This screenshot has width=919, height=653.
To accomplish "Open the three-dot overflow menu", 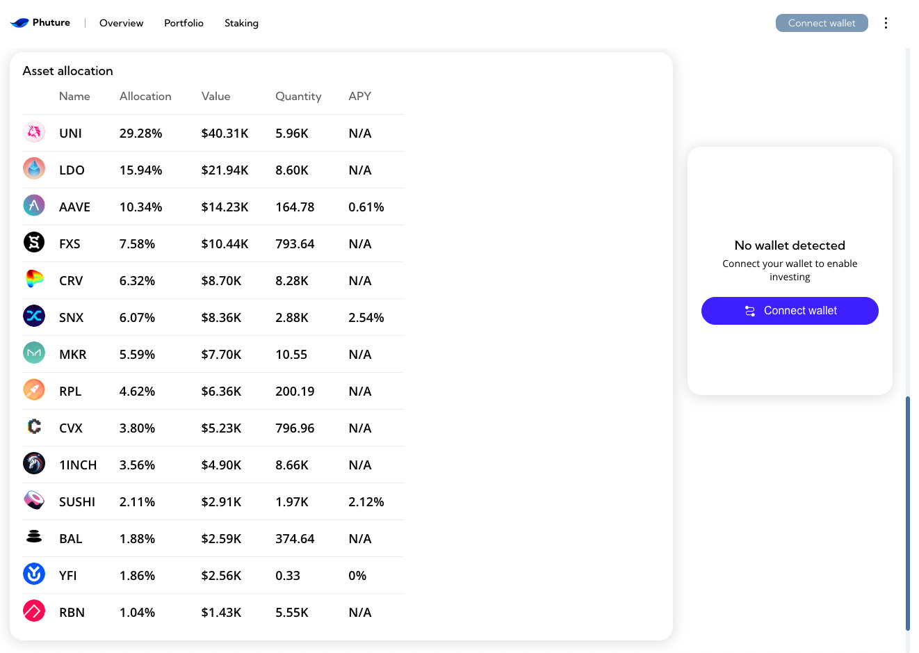I will 886,22.
